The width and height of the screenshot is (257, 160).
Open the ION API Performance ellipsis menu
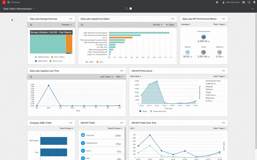click(x=223, y=71)
